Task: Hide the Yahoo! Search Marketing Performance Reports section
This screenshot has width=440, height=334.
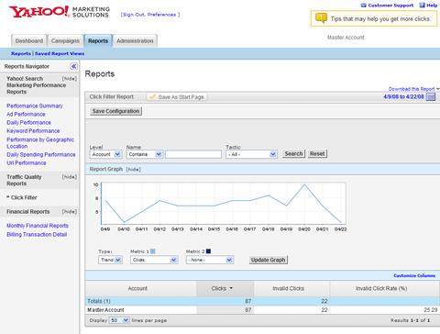Action: 70,79
